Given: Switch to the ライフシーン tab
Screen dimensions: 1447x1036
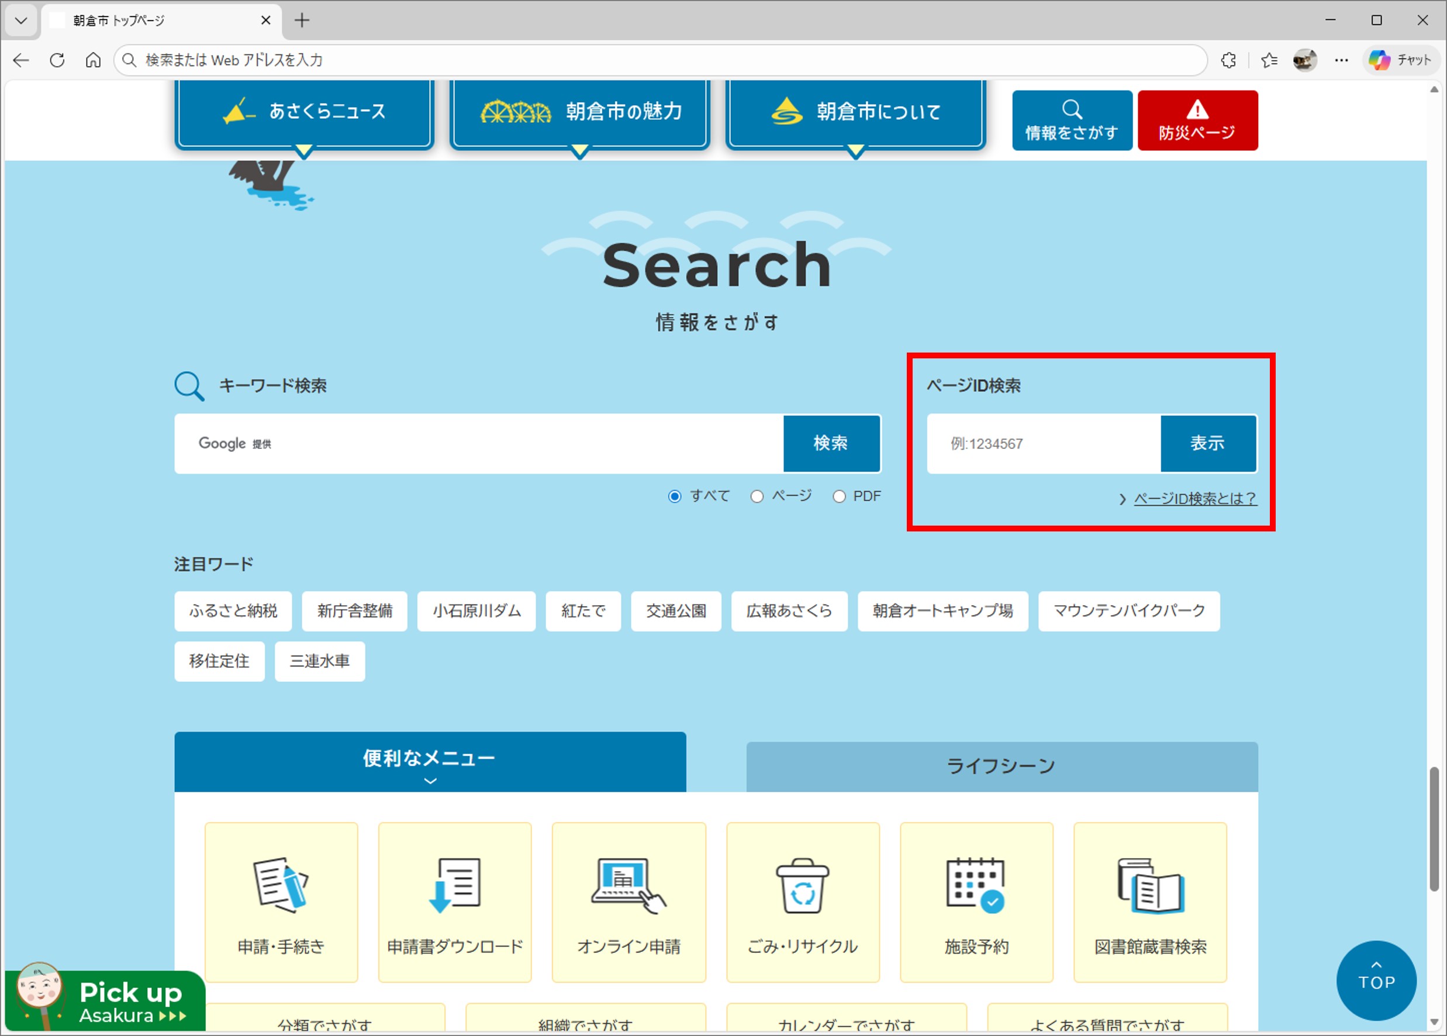Looking at the screenshot, I should [1001, 766].
